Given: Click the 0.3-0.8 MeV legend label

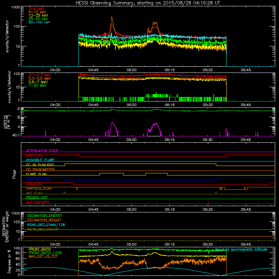Looking at the screenshot, I should click(40, 78).
